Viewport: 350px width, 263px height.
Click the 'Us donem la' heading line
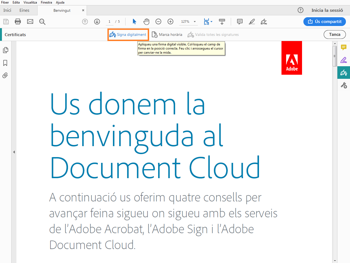click(x=128, y=104)
